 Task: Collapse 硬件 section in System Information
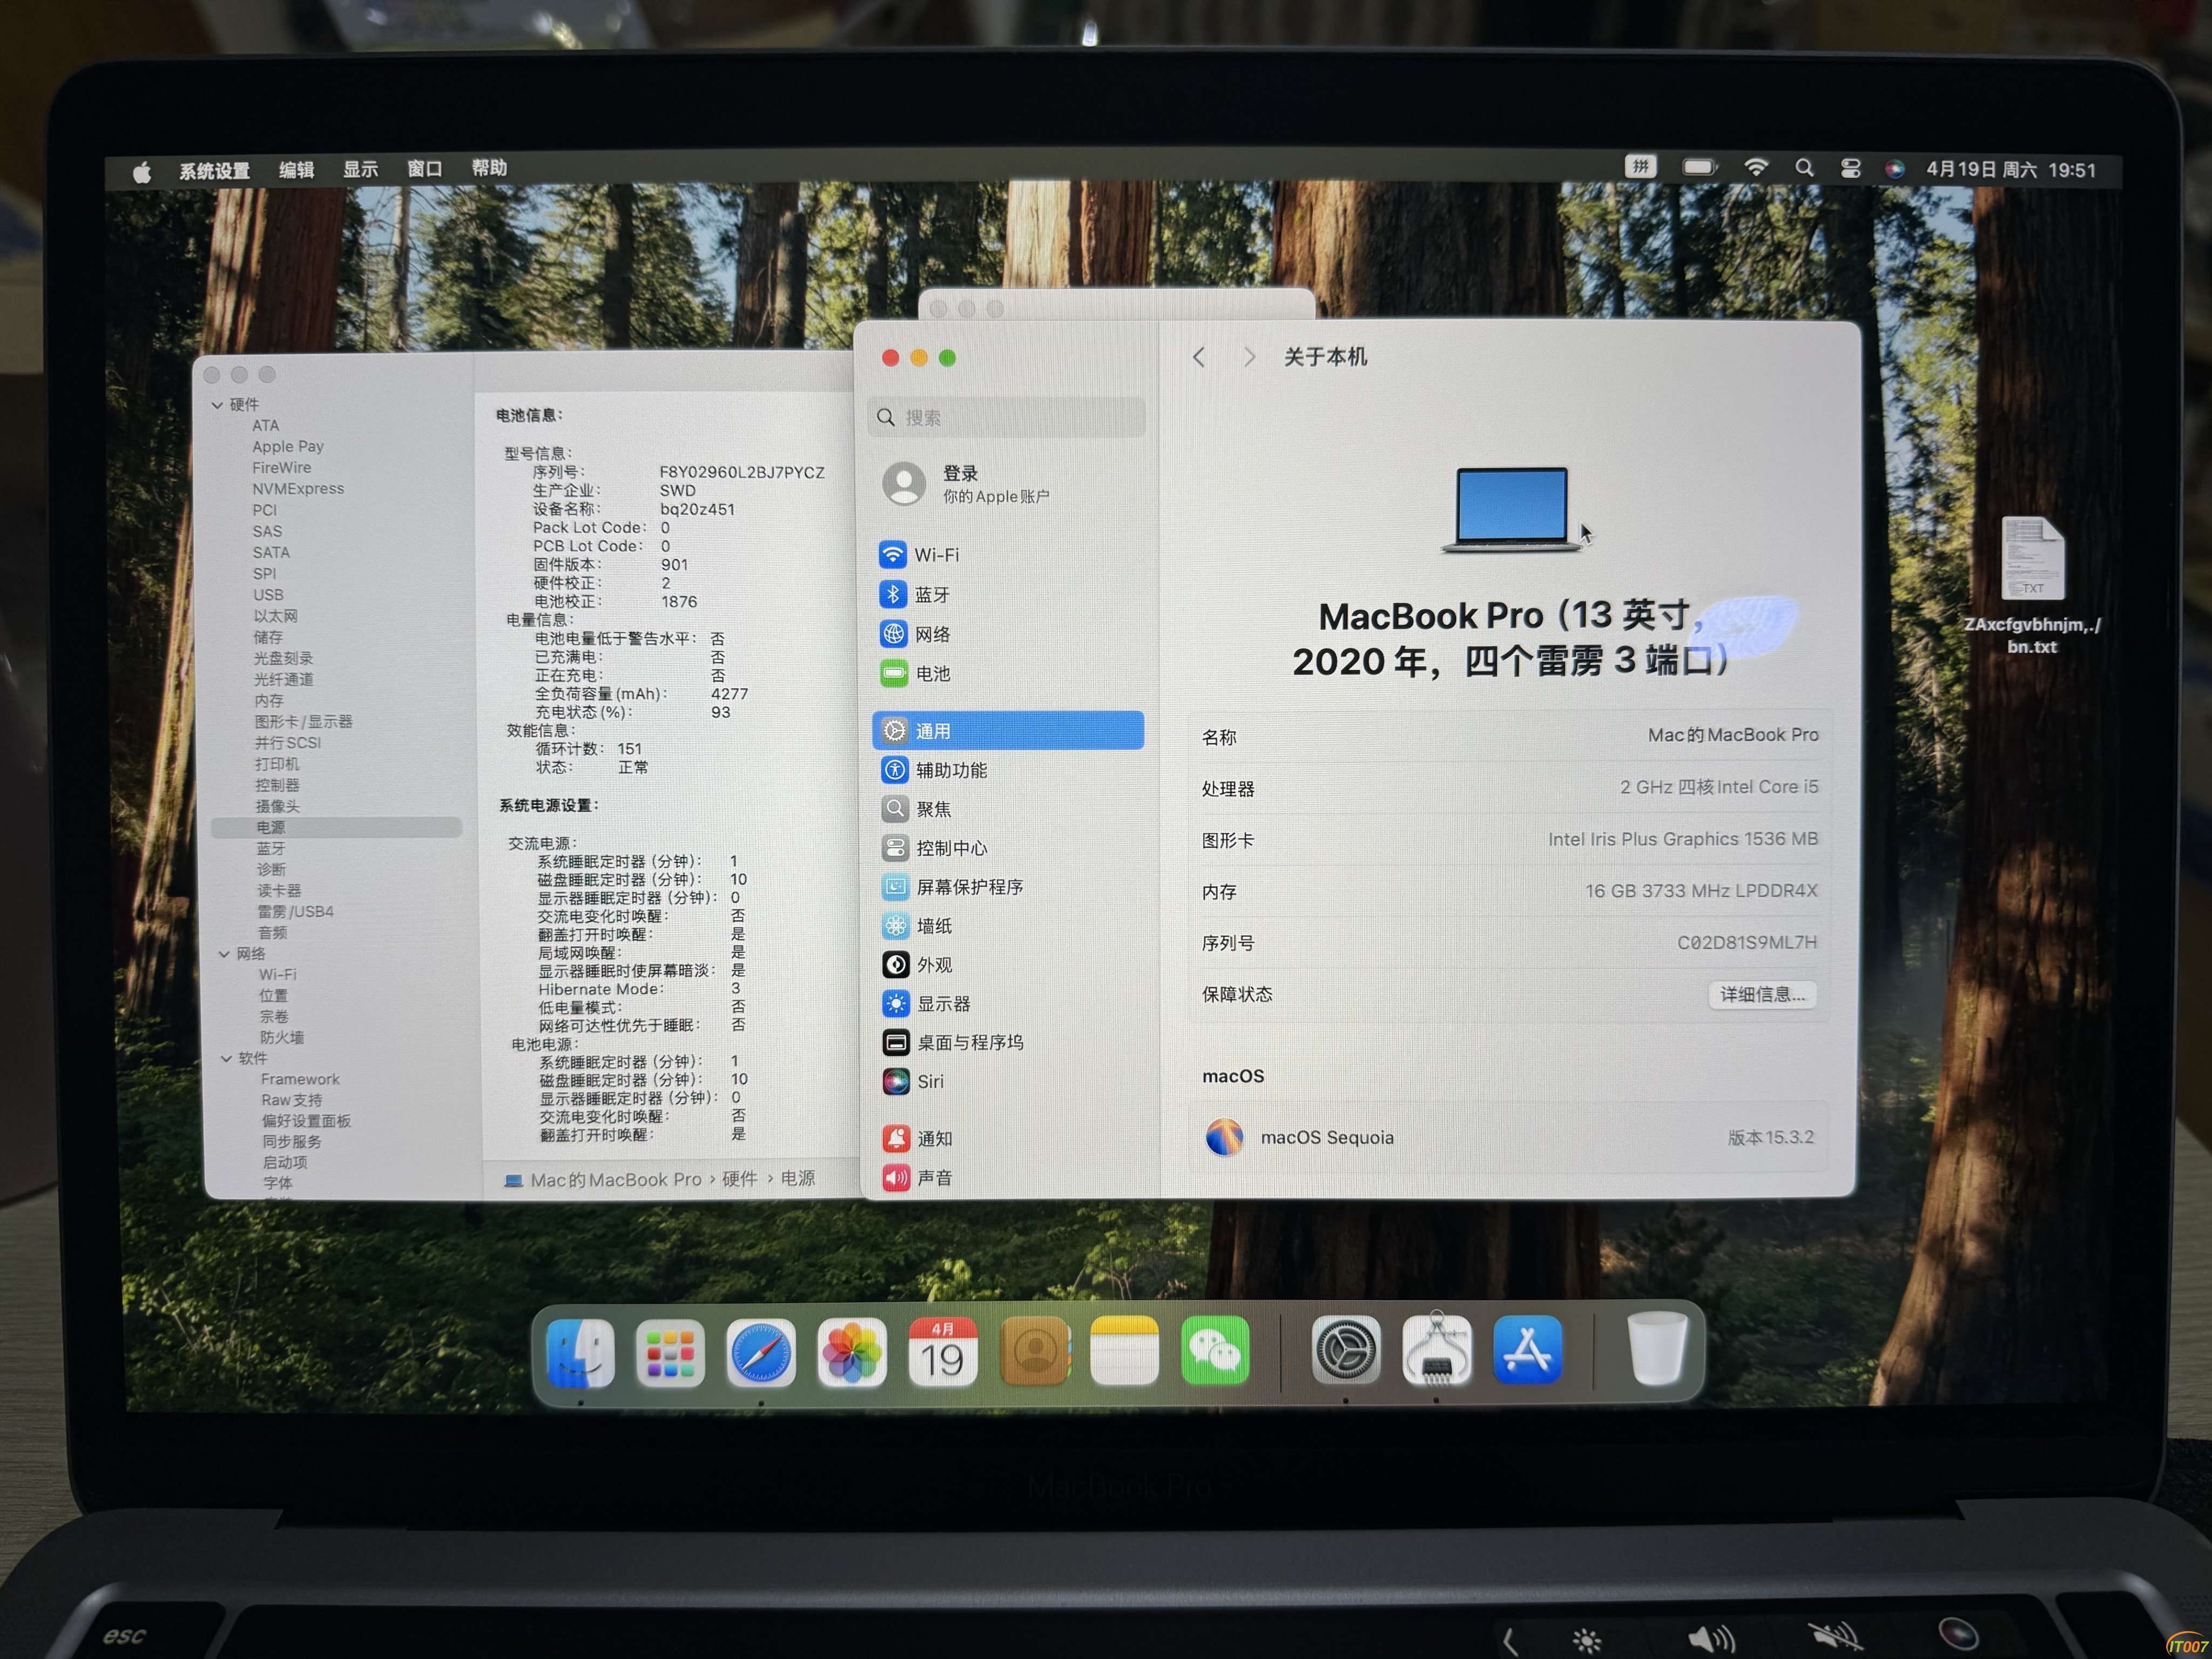point(217,405)
